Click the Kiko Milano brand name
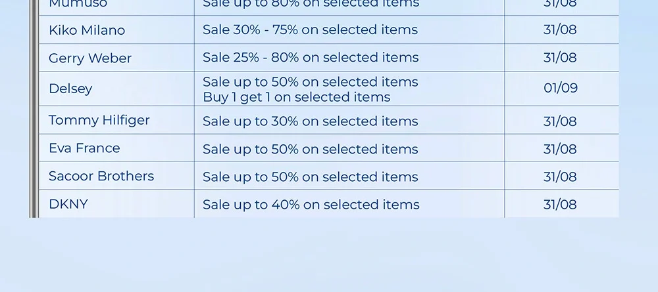Viewport: 658px width, 292px height. [87, 30]
